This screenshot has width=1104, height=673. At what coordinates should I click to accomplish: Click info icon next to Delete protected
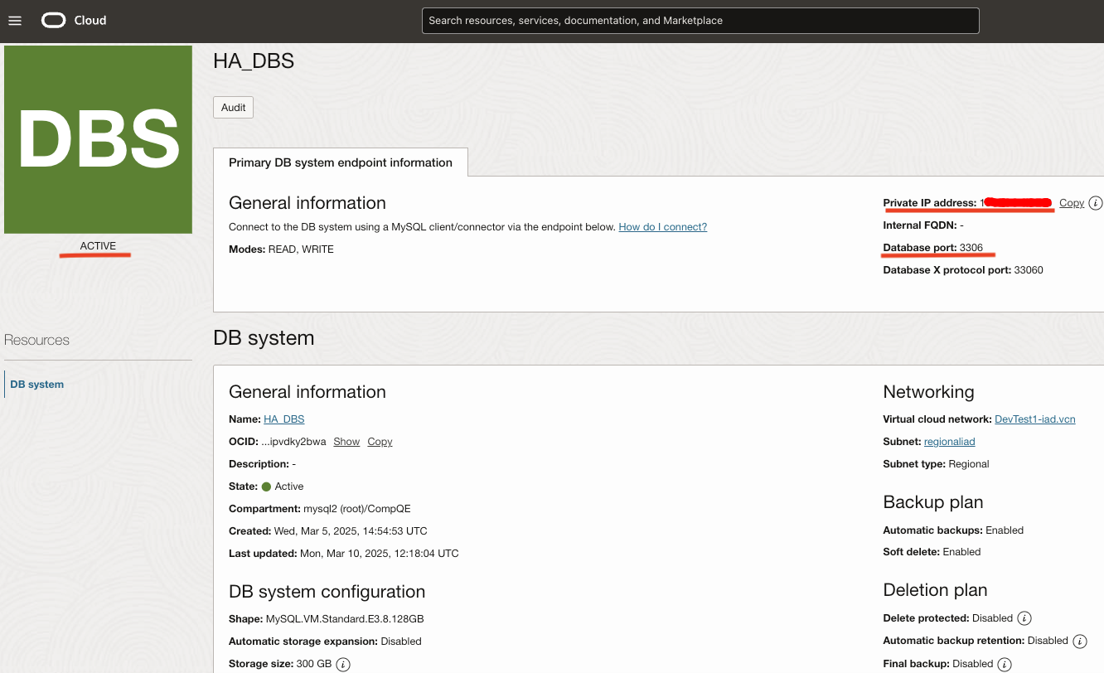(1024, 618)
